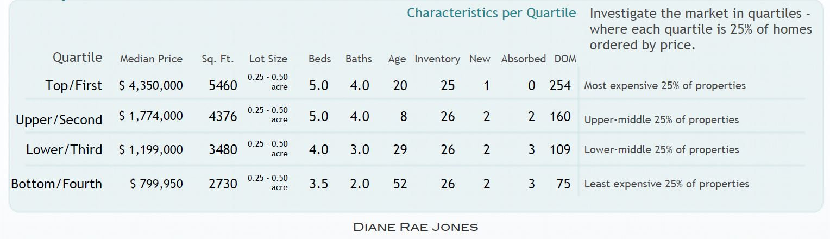Click the Inventory column header
Viewport: 830px width, 239px height.
tap(437, 59)
